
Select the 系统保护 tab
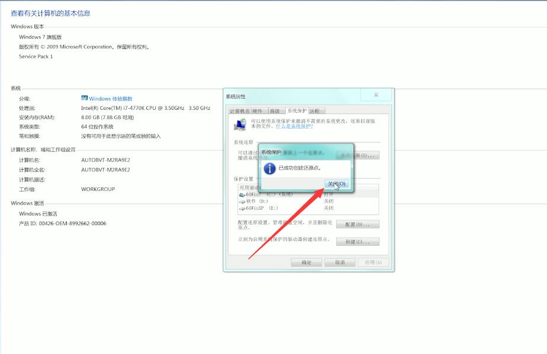297,111
